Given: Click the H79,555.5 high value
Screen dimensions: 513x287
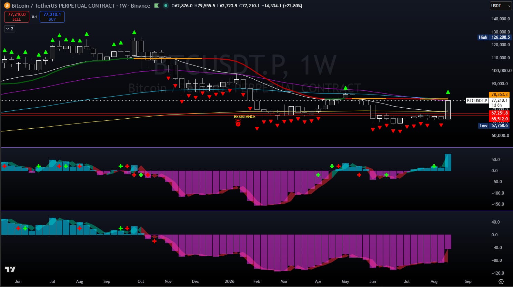Looking at the screenshot, I should click(x=205, y=6).
